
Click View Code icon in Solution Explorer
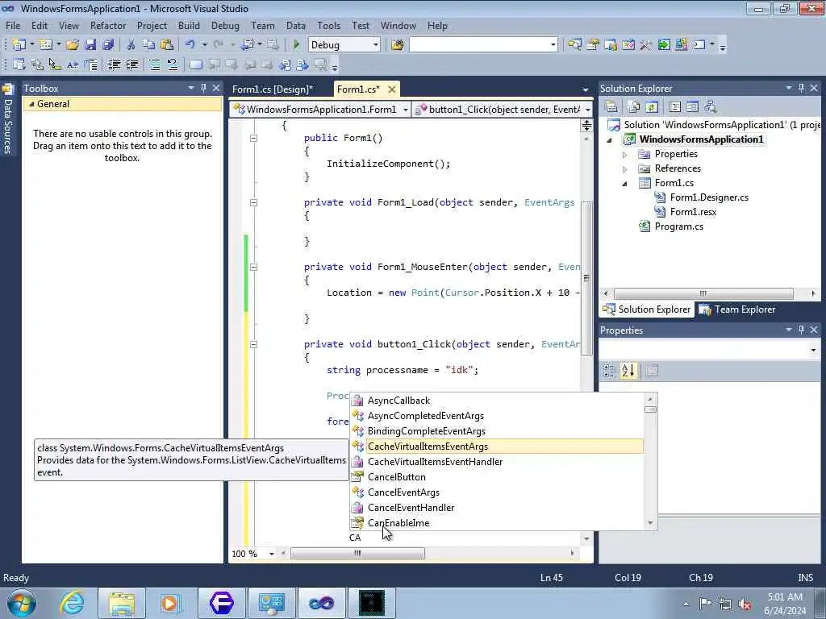click(675, 107)
